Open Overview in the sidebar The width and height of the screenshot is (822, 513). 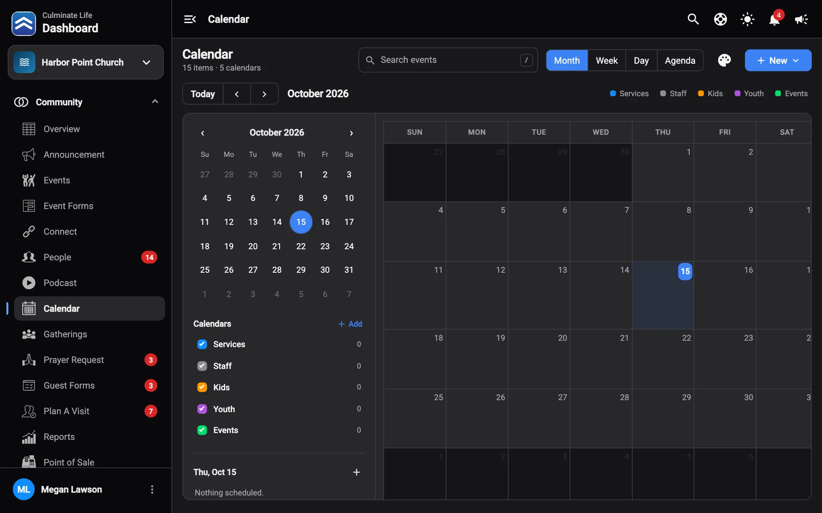click(89, 129)
